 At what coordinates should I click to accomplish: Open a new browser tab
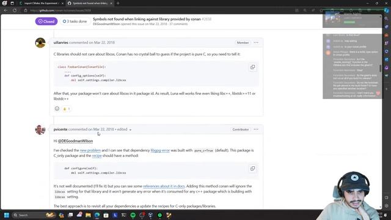pyautogui.click(x=118, y=3)
